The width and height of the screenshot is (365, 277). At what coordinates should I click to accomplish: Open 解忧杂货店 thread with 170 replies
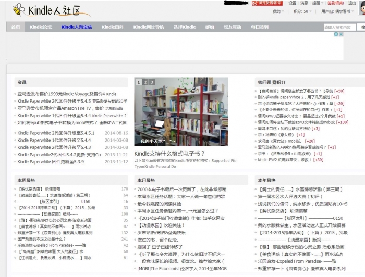click(x=39, y=189)
